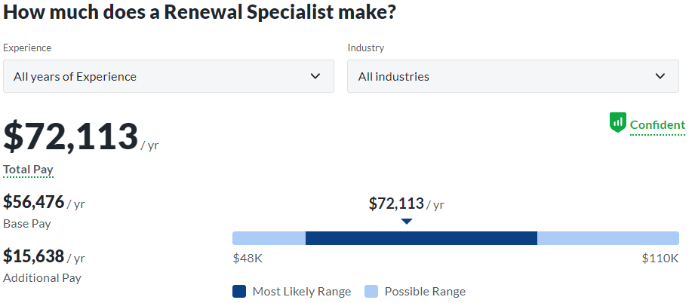
Task: Click the median marker triangle above bar
Action: pyautogui.click(x=407, y=222)
